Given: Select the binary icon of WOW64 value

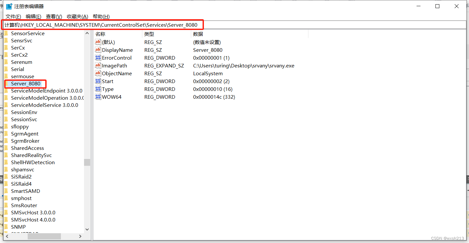Looking at the screenshot, I should pos(98,97).
